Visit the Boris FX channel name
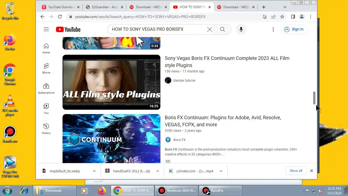 click(x=179, y=140)
